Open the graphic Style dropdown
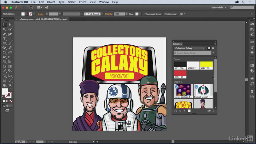This screenshot has width=256, height=144. (140, 14)
